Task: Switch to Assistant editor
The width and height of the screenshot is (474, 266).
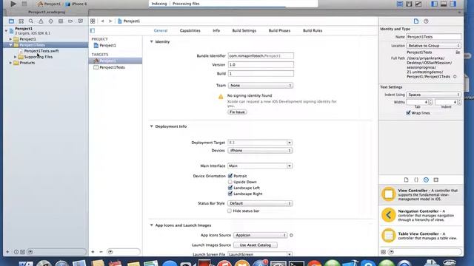Action: tap(409, 4)
